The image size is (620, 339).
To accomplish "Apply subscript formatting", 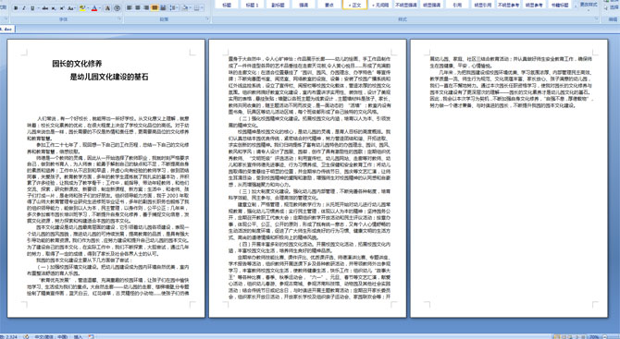I will [54, 8].
